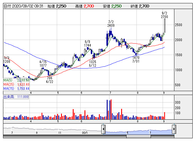Click the 9/2 2700 peak label
Image resolution: width=196 pixels, height=141 pixels.
pyautogui.click(x=164, y=15)
